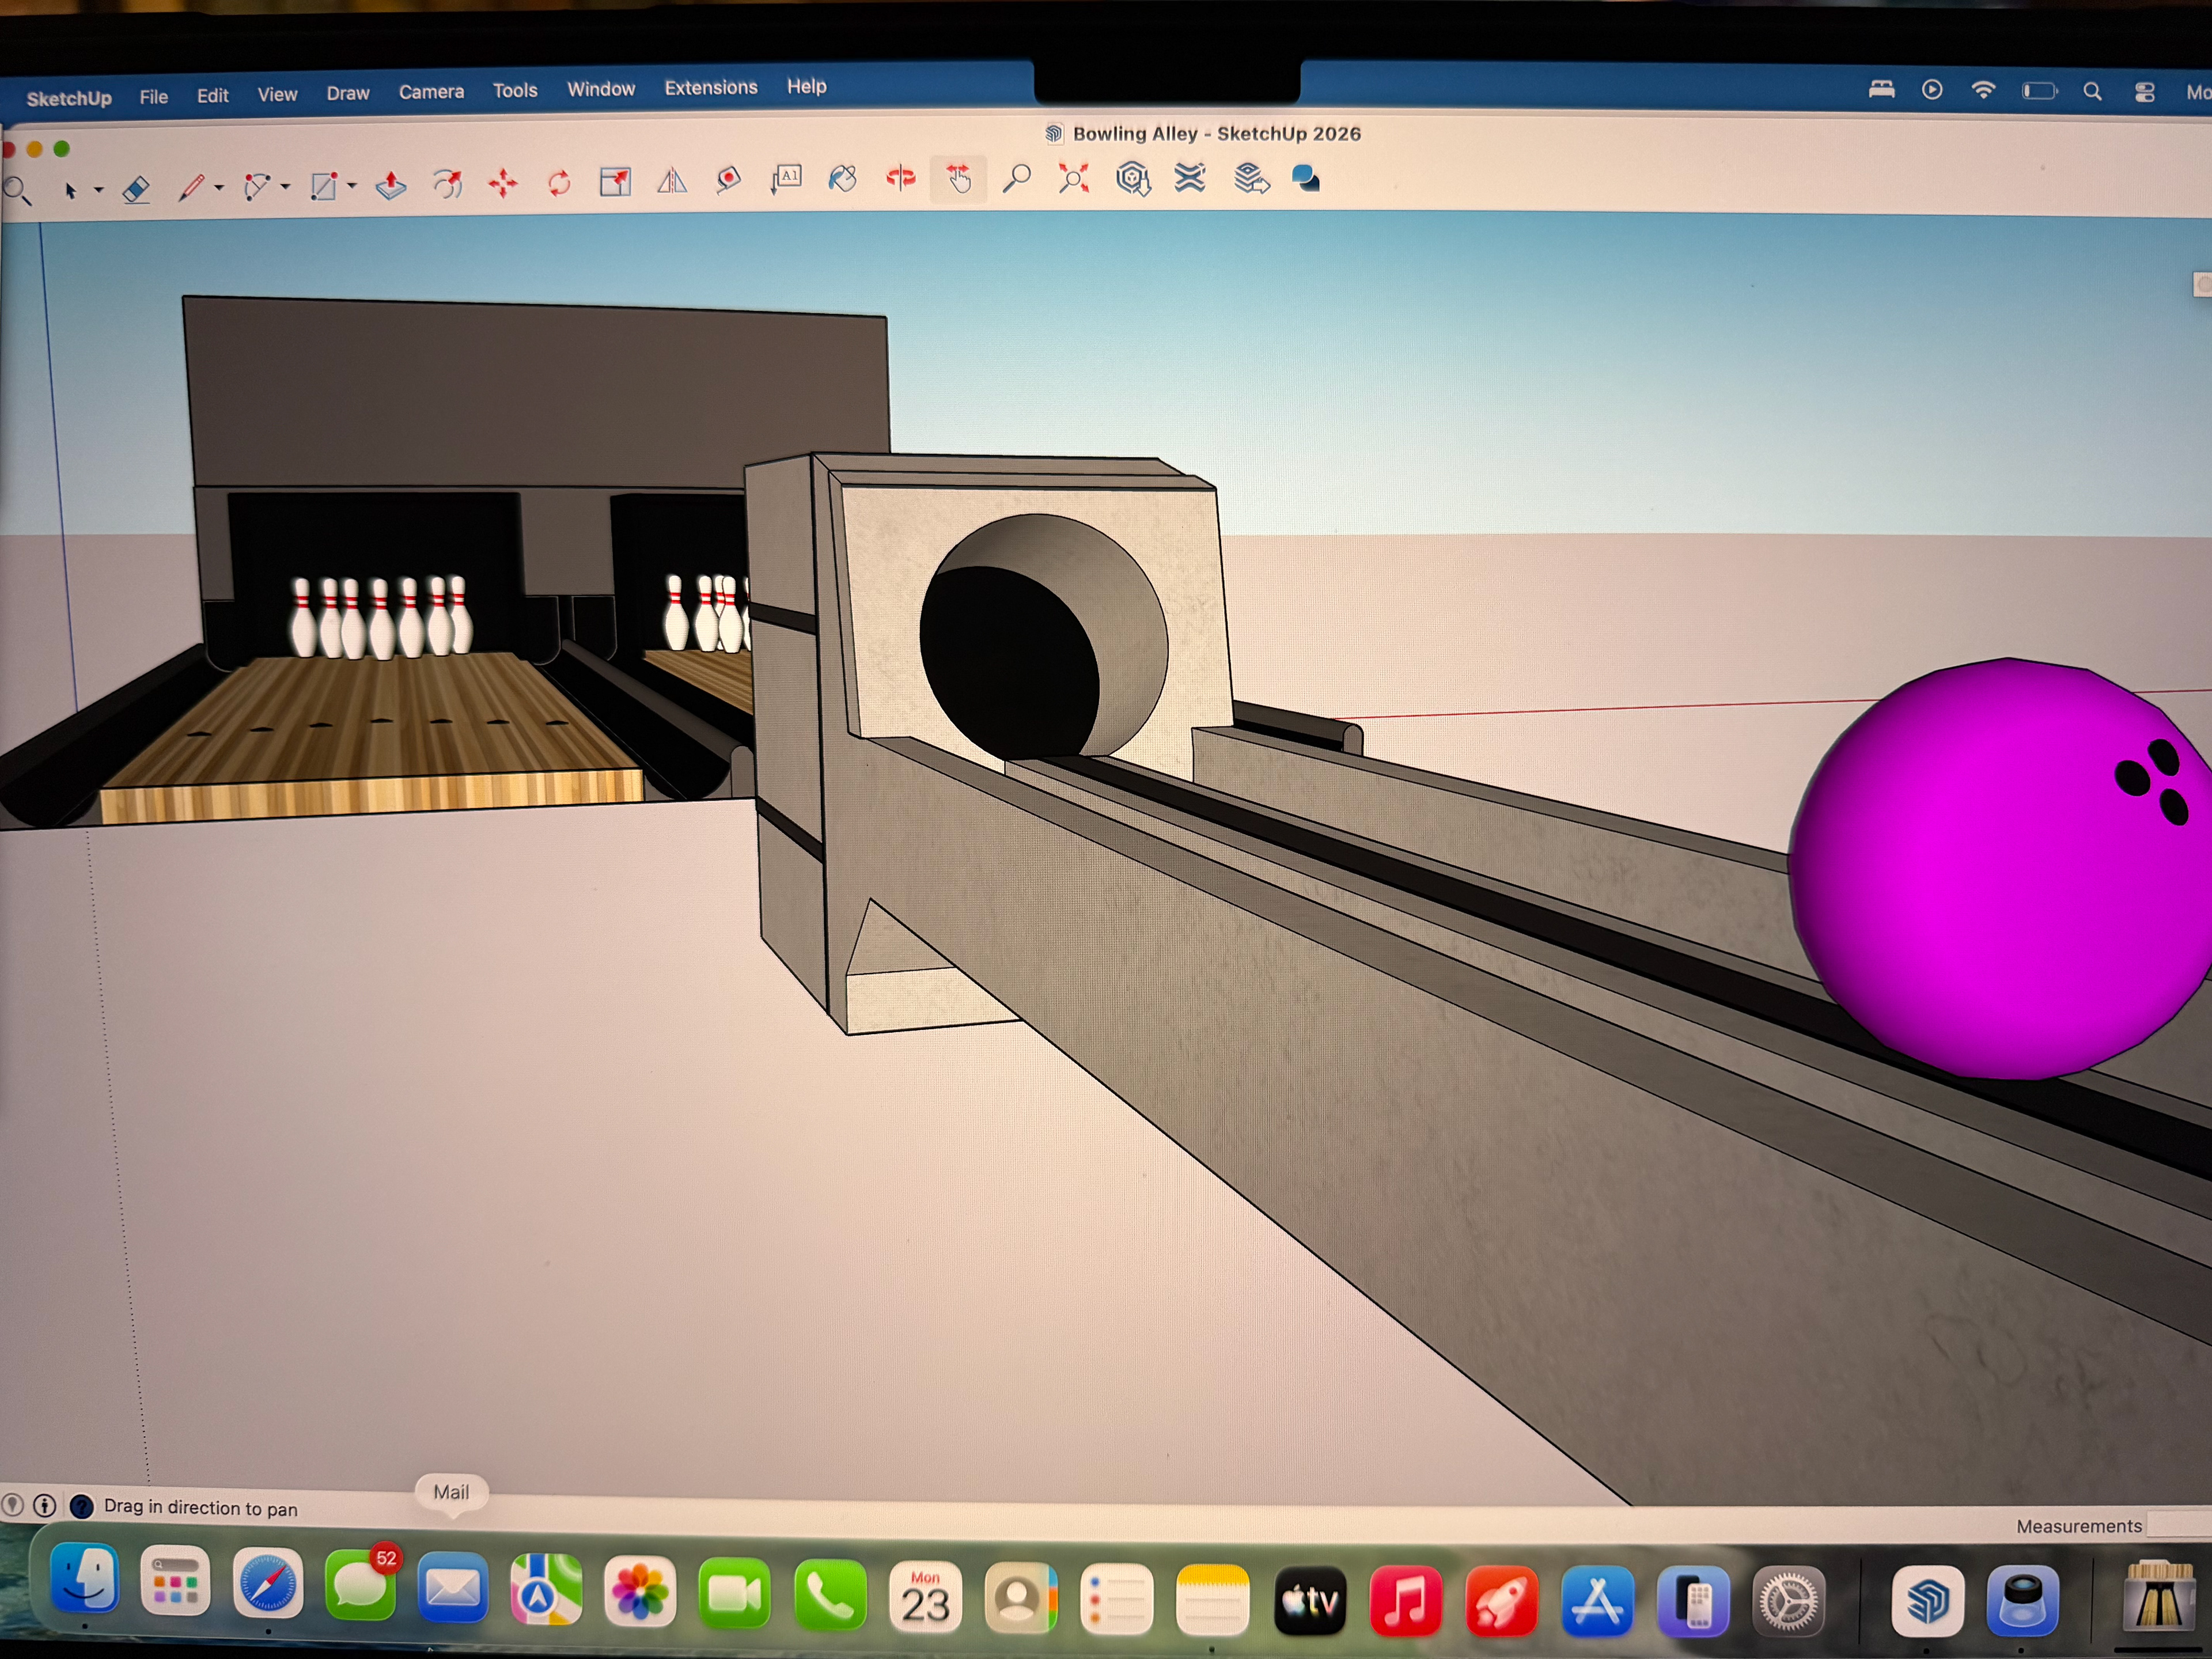Choose the Rotate tool
The image size is (2212, 1659).
tap(559, 182)
